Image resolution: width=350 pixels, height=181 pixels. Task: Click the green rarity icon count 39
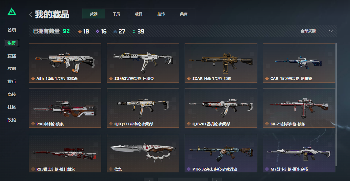point(138,31)
